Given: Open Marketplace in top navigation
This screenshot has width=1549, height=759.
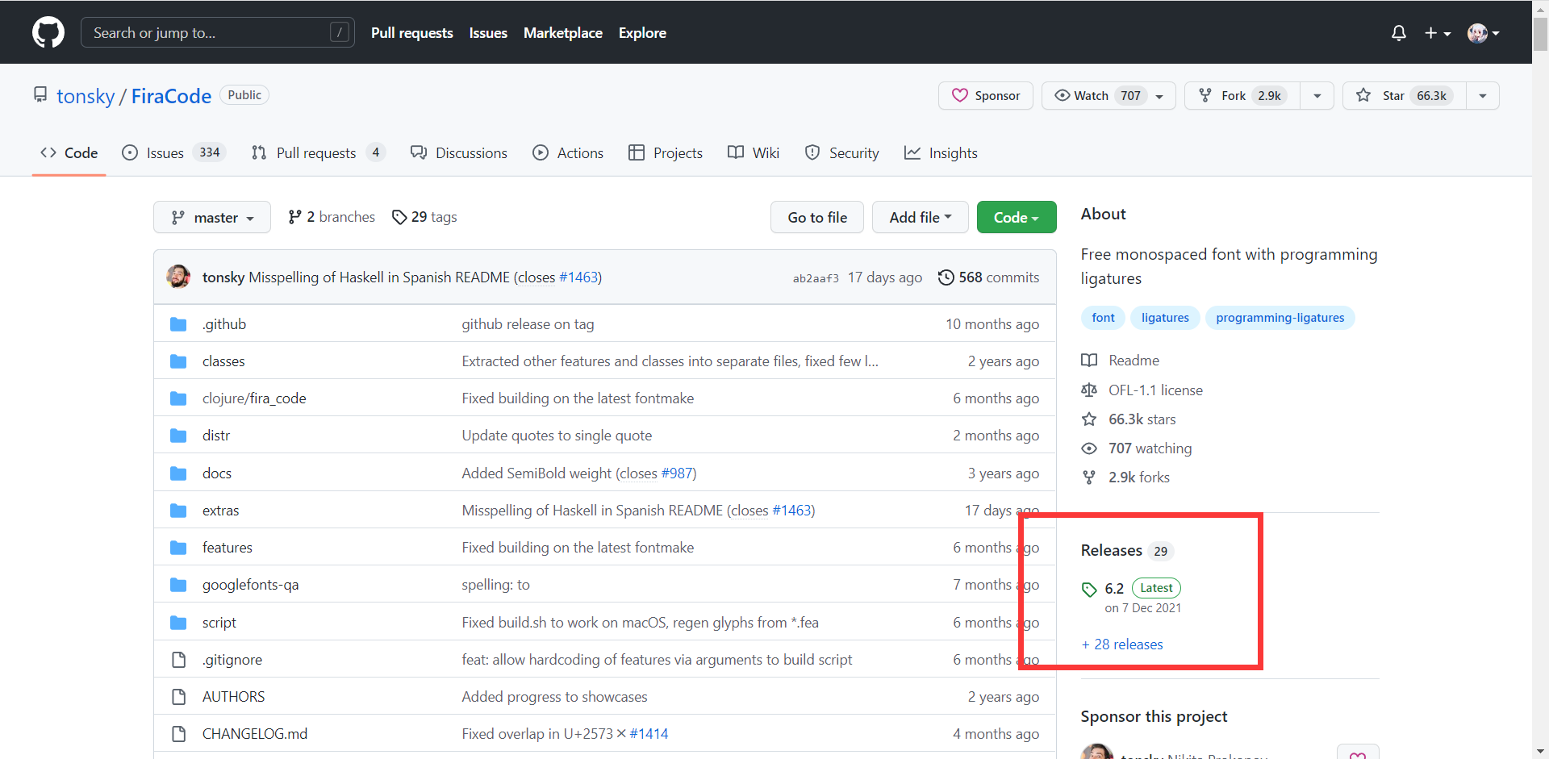Looking at the screenshot, I should click(x=563, y=33).
